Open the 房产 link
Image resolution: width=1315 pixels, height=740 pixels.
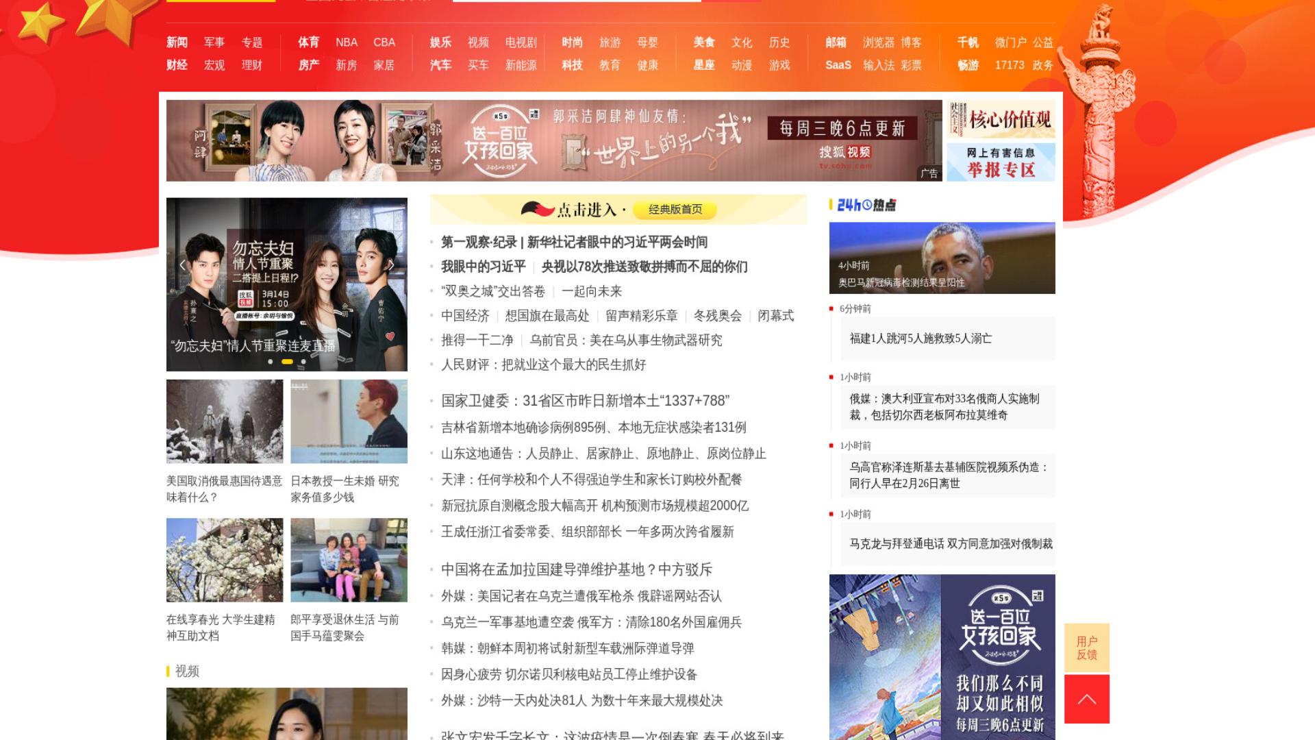[x=309, y=65]
